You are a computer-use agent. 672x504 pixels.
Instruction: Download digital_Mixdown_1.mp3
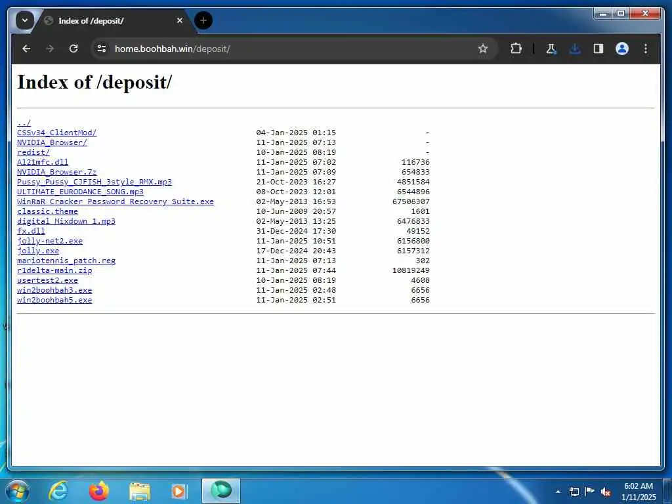[x=66, y=222]
